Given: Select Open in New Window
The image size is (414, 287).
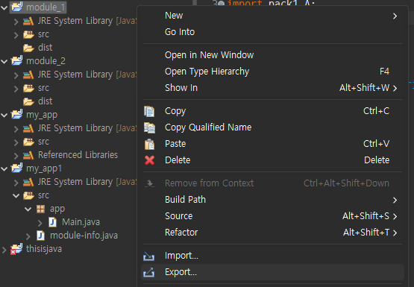Looking at the screenshot, I should pyautogui.click(x=272, y=55).
